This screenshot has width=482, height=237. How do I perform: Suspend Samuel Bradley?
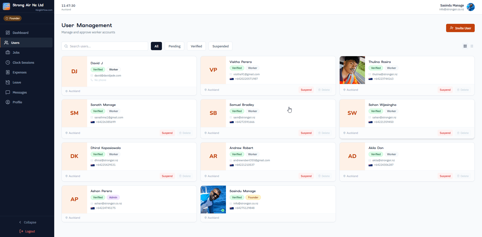(x=306, y=133)
